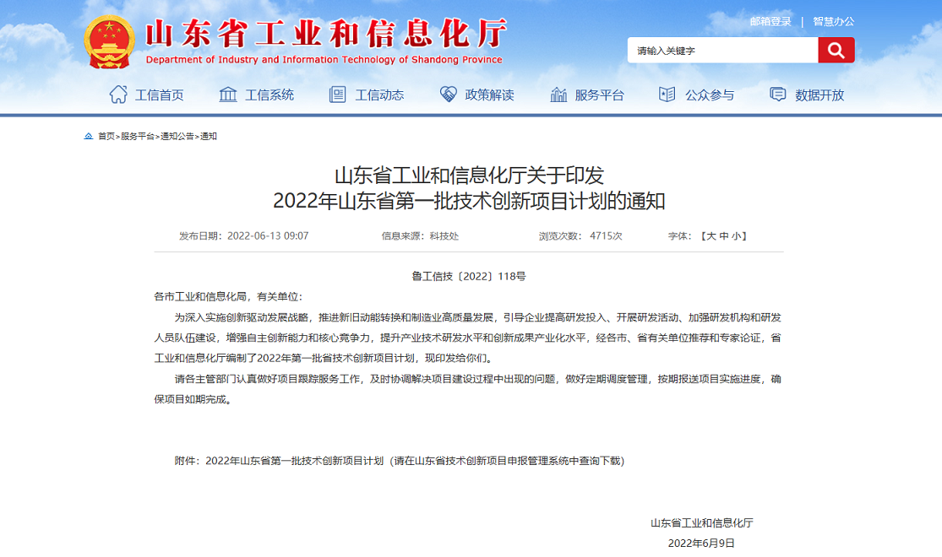Click the book icon beside 公众参与

(x=667, y=95)
